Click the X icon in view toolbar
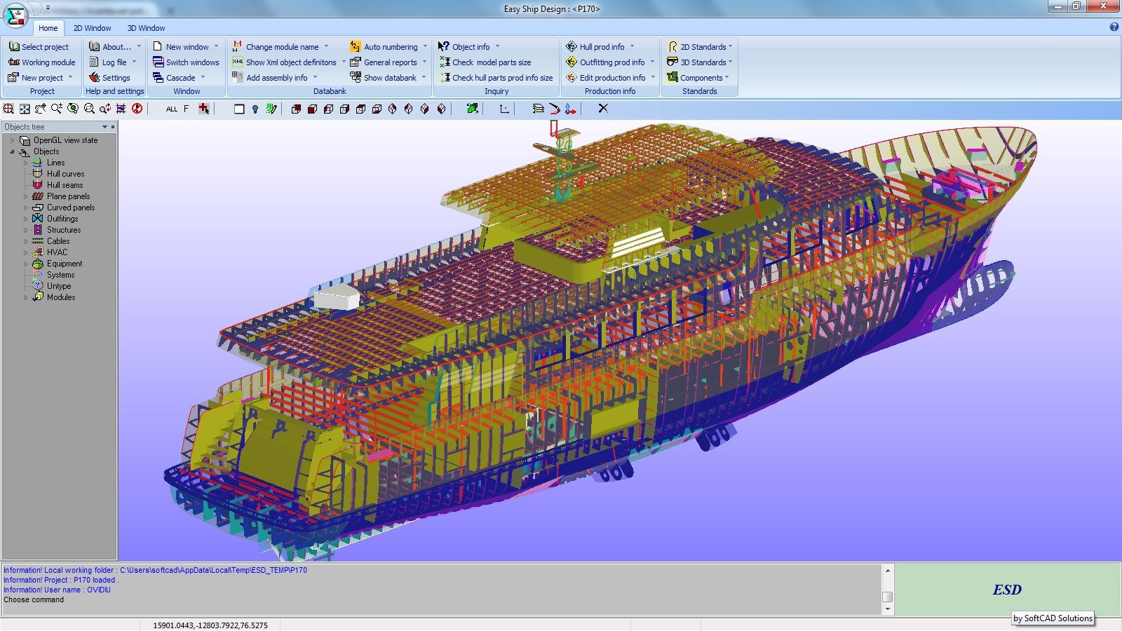The image size is (1122, 631). (603, 109)
